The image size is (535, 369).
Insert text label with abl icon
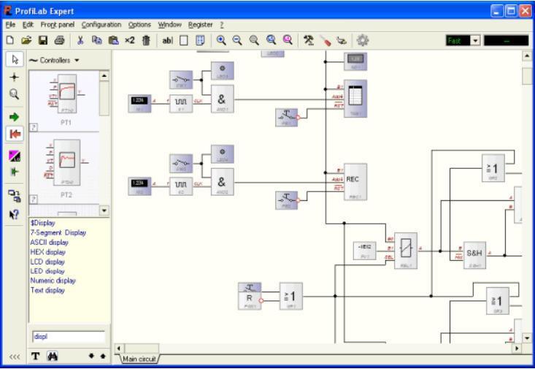(x=167, y=41)
